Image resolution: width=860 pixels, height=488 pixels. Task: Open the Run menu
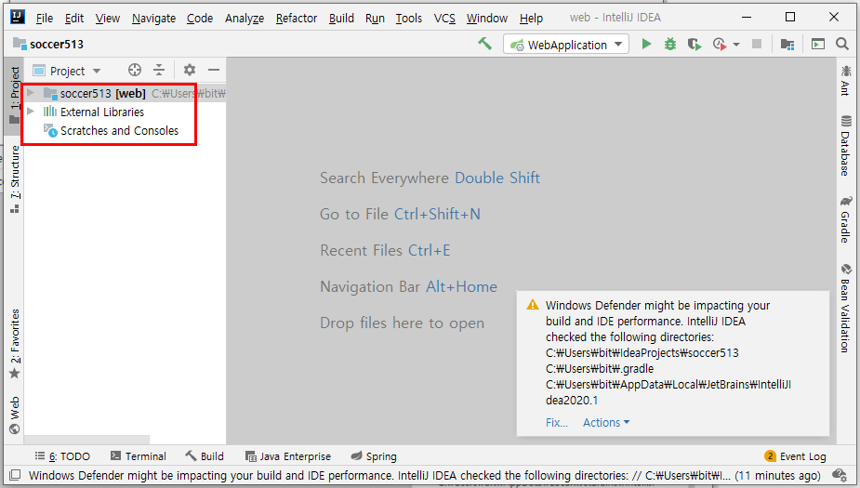(x=375, y=18)
